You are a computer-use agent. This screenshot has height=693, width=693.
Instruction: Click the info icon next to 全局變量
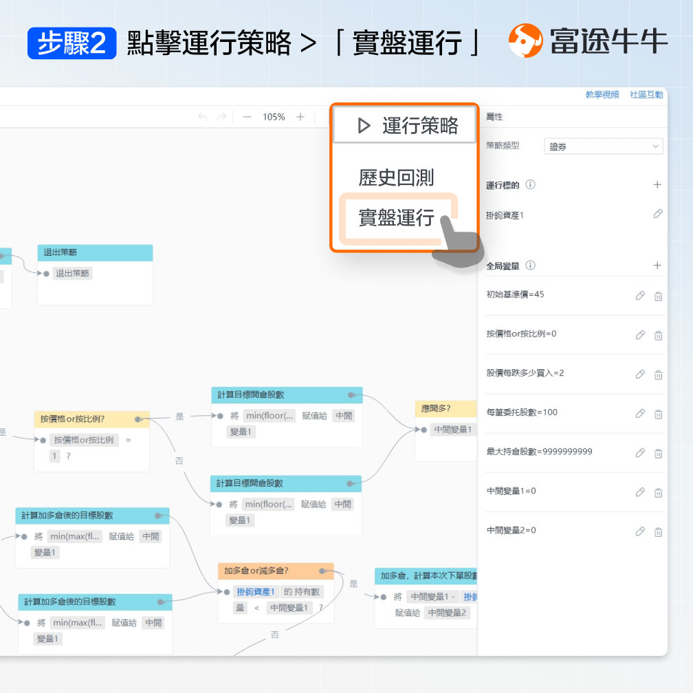530,265
